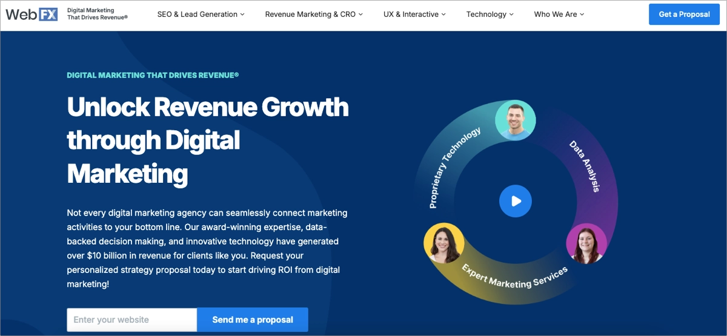Expand the Who We Are dropdown chevron
The image size is (727, 336).
point(582,15)
